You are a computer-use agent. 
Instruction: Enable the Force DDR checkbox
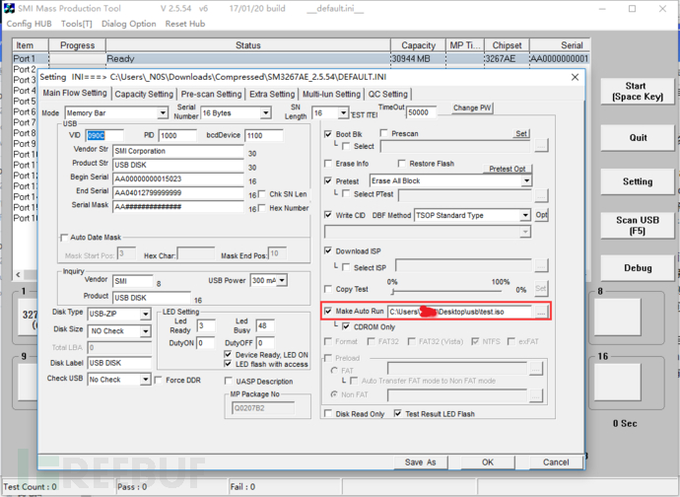point(159,381)
